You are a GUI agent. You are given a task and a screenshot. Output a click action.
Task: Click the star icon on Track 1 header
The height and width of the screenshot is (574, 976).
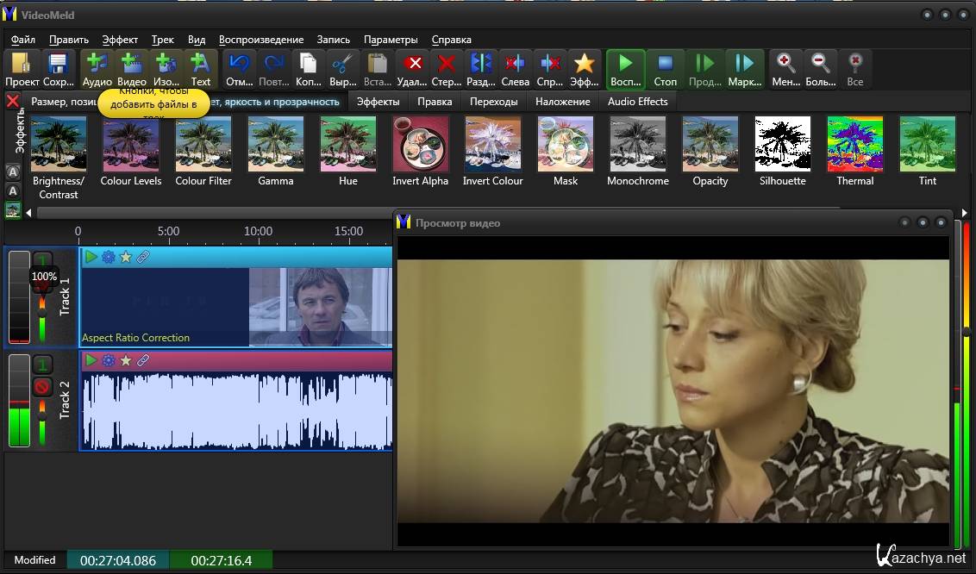(x=126, y=257)
